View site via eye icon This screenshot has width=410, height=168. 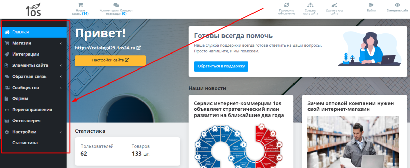pyautogui.click(x=397, y=5)
